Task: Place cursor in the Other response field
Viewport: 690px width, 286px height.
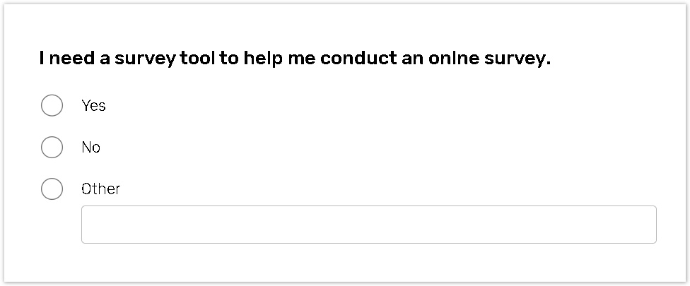Action: click(368, 225)
